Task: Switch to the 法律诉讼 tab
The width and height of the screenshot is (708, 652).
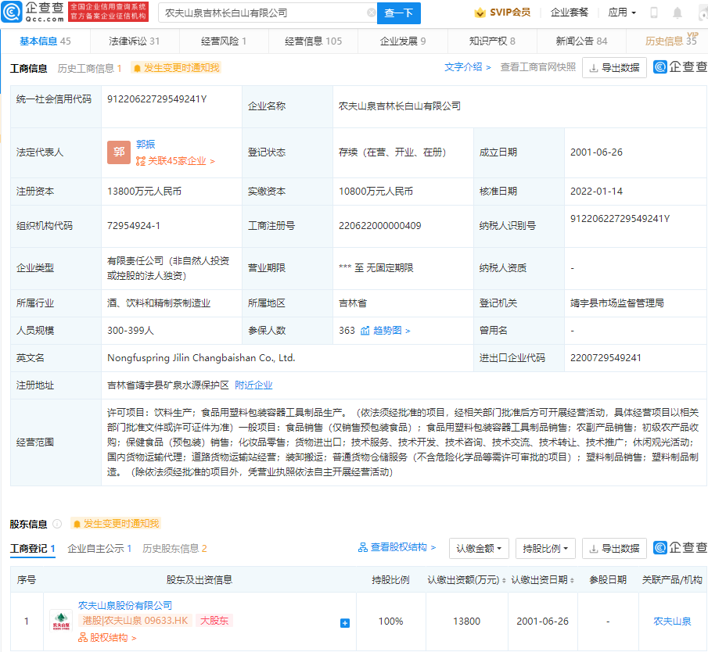Action: click(x=134, y=41)
